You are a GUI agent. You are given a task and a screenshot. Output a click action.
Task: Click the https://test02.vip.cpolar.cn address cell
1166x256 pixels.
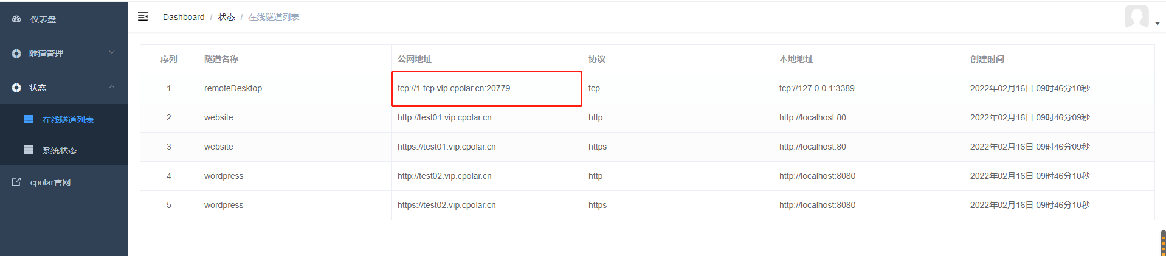point(486,205)
